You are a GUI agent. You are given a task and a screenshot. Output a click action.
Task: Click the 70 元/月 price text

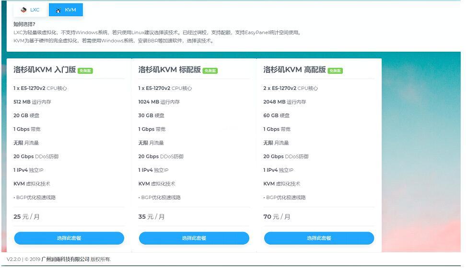(277, 217)
